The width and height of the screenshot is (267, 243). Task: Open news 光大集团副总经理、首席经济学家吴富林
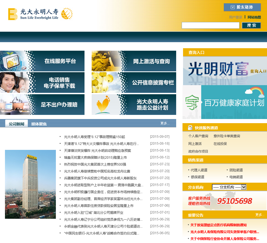pyautogui.click(x=103, y=199)
